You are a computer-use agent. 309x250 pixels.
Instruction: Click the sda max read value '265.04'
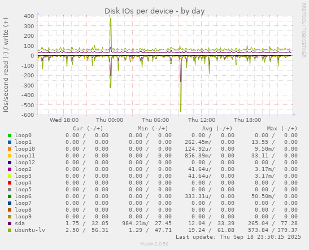[x=258, y=223]
